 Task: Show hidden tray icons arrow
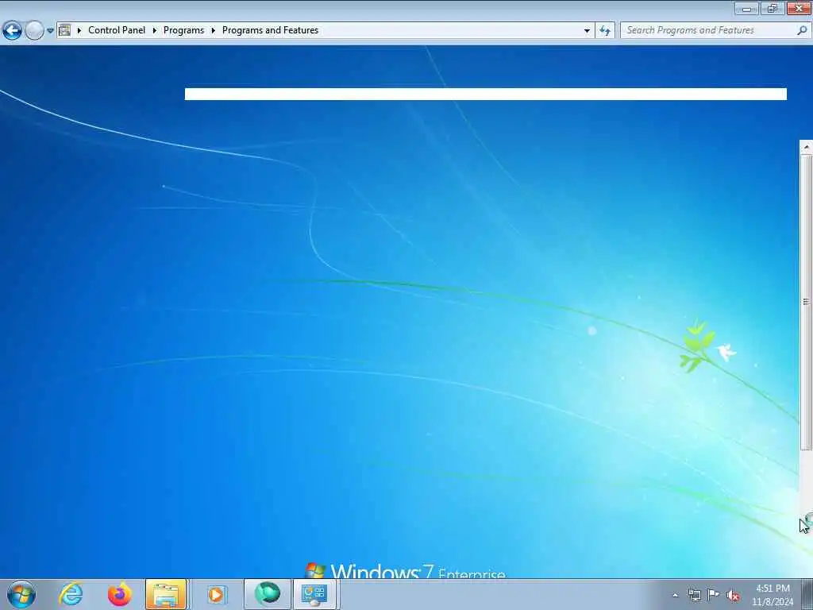click(675, 595)
